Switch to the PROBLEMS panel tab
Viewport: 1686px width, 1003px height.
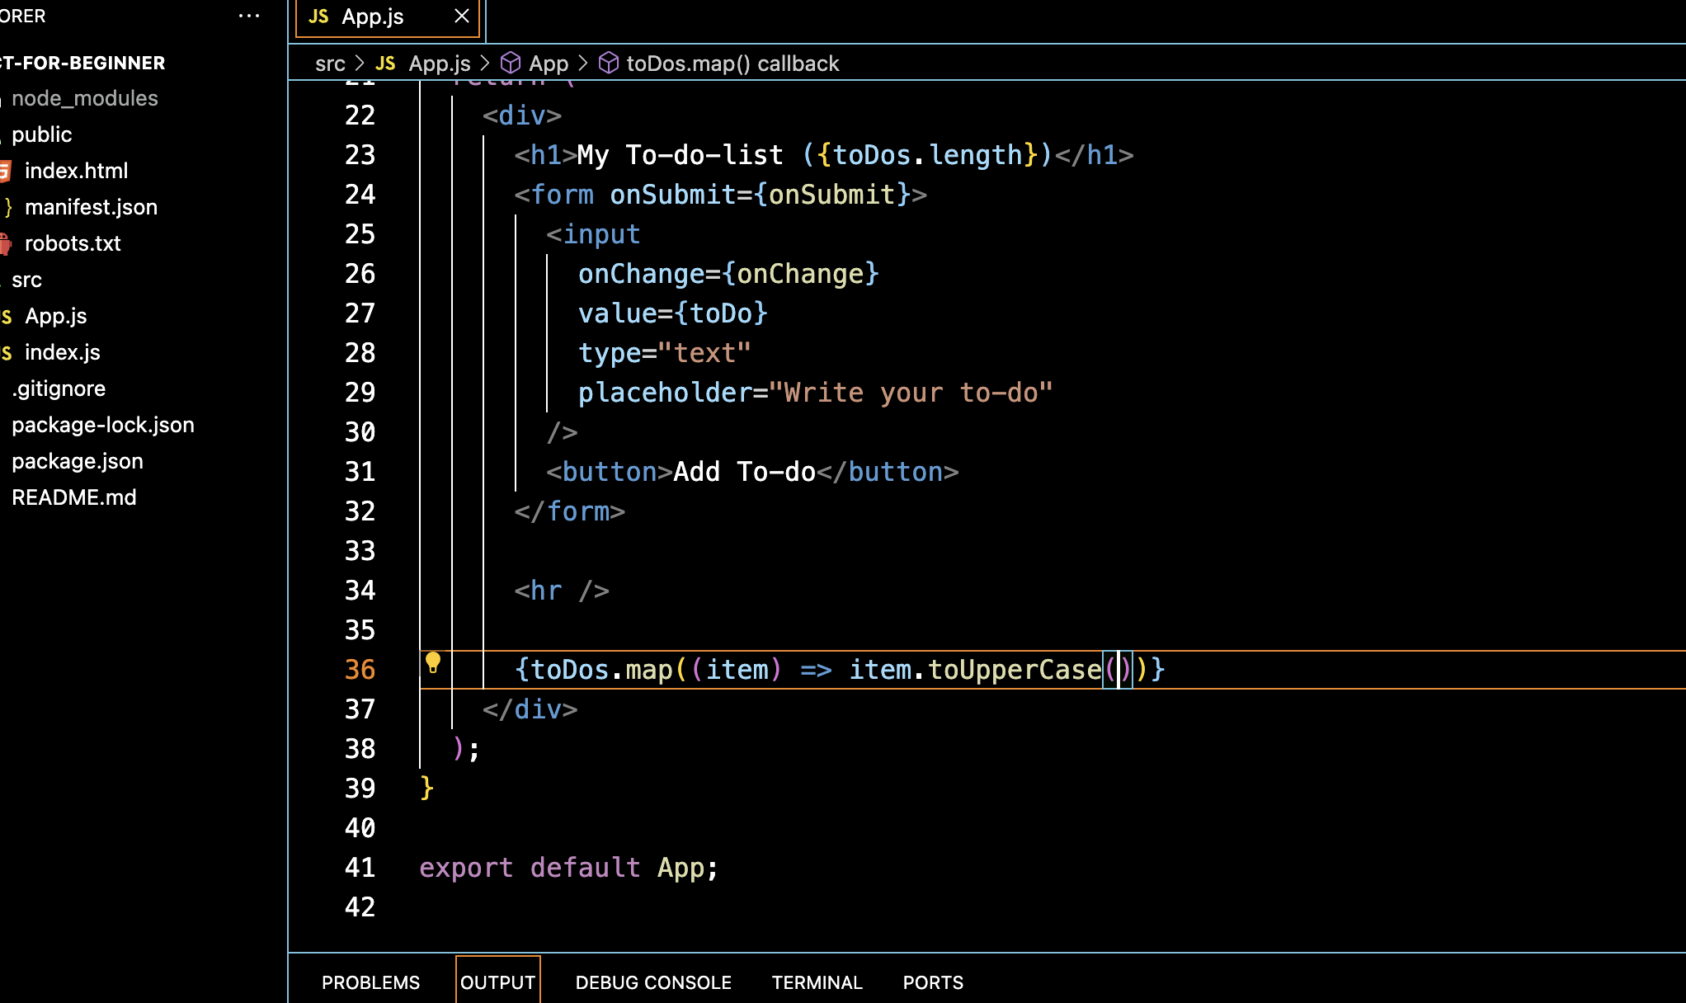[x=370, y=982]
